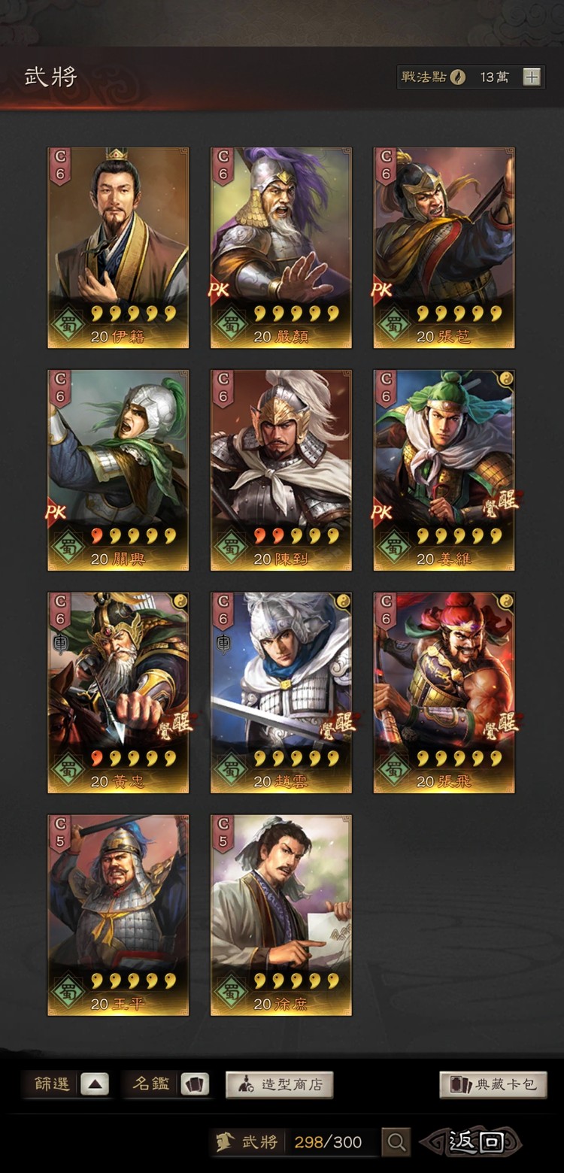Image resolution: width=564 pixels, height=1173 pixels.
Task: Open 典藏卡包 card pack button
Action: tap(493, 1084)
